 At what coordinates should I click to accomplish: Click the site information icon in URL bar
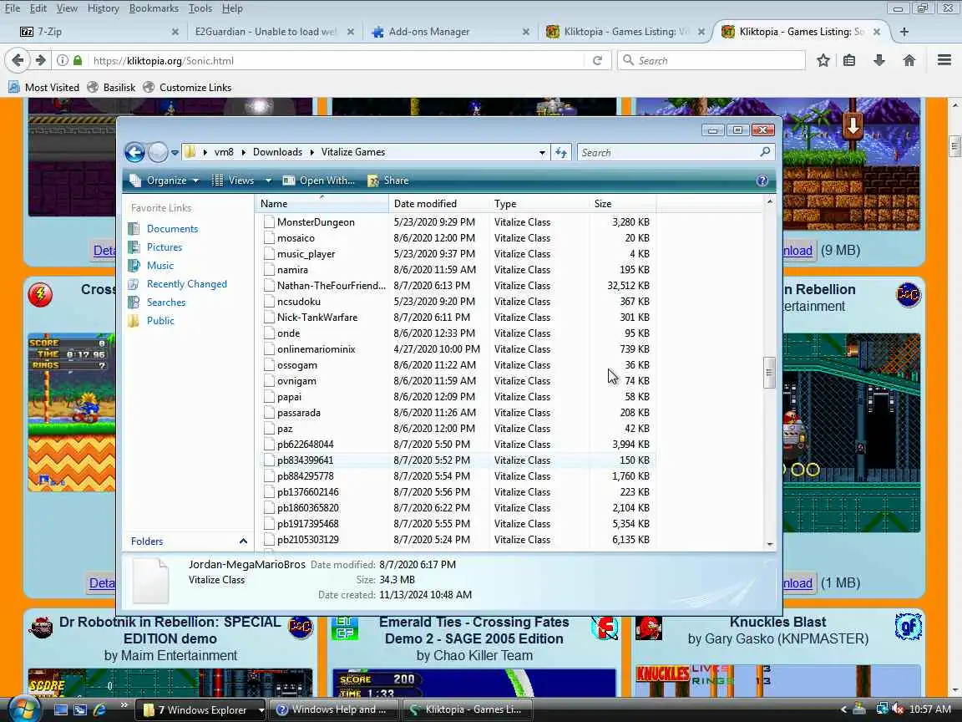pyautogui.click(x=63, y=60)
